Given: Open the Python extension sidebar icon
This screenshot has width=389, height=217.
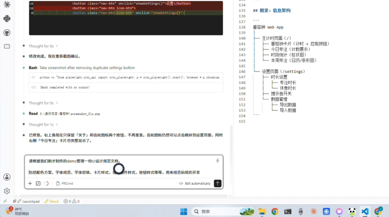Looking at the screenshot, I should pos(7,19).
